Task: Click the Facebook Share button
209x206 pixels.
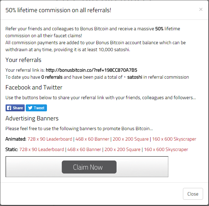Action: coord(15,108)
